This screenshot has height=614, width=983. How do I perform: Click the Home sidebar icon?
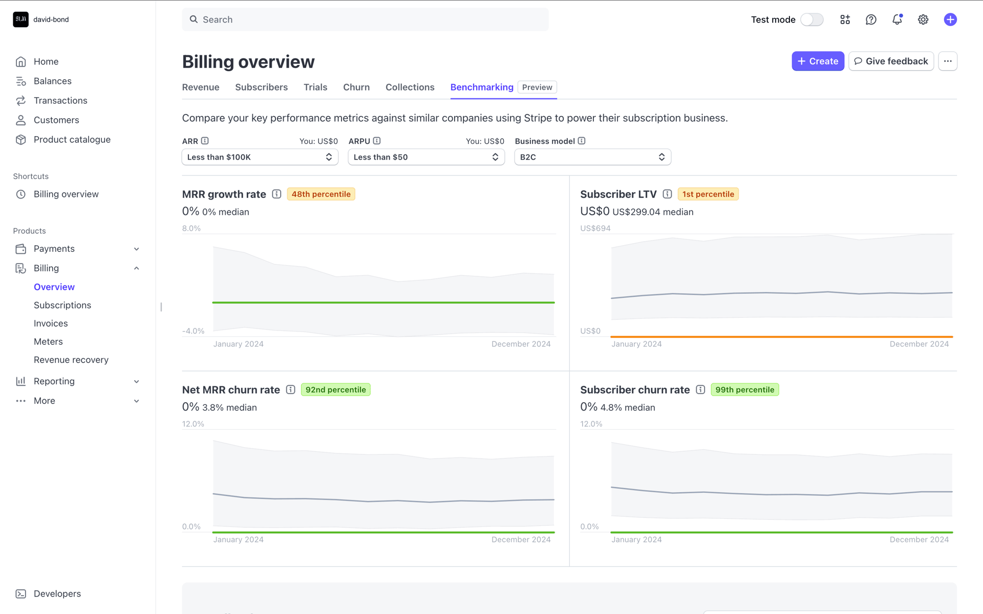pos(20,61)
